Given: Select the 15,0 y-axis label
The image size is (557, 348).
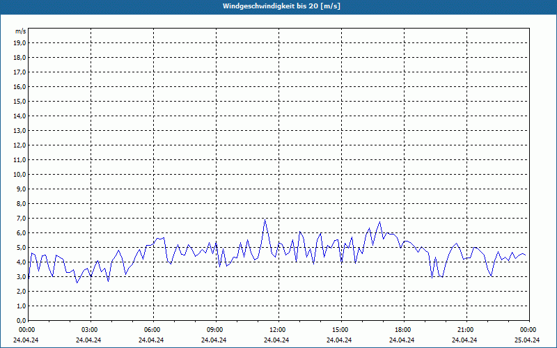Looking at the screenshot, I should point(19,101).
